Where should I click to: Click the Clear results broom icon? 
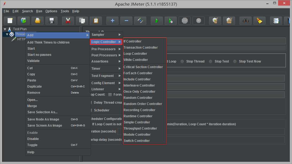point(215,21)
